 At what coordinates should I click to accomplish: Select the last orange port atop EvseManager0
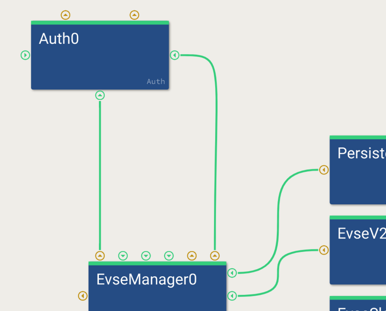[x=215, y=256]
